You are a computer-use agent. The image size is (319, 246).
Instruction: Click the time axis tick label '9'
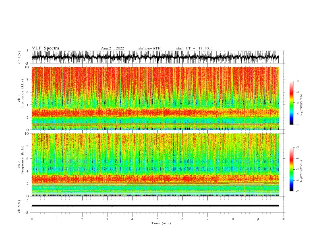[258, 219]
